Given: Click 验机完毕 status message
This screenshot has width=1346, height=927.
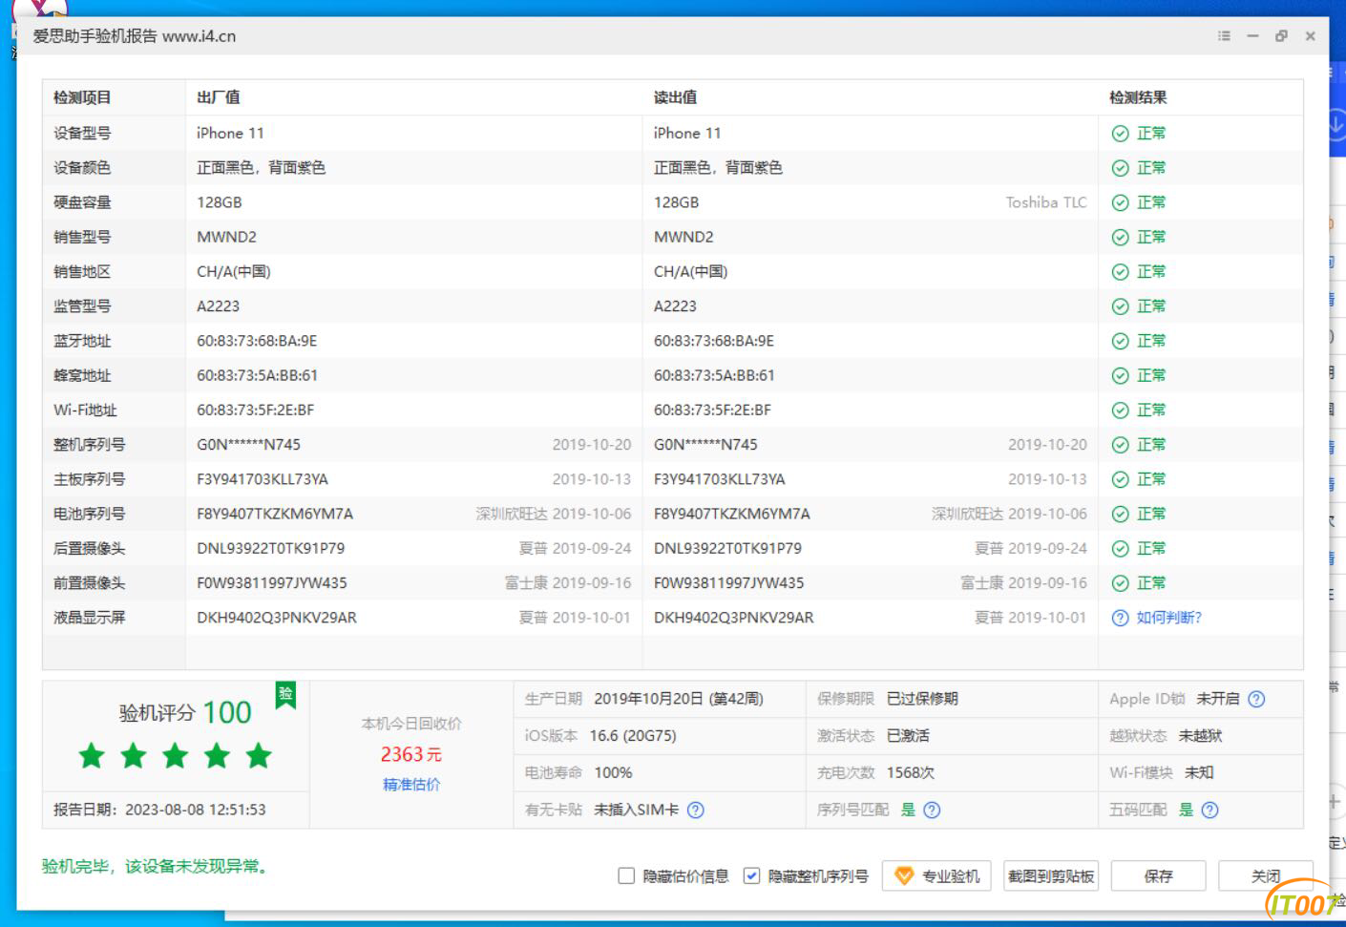Looking at the screenshot, I should (x=158, y=867).
